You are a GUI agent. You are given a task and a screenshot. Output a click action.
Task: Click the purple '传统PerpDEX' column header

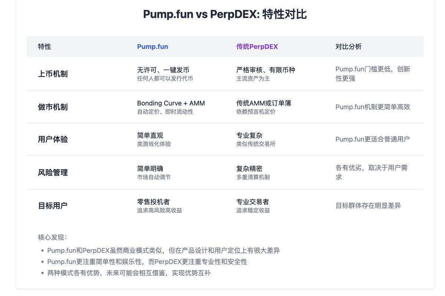[257, 47]
